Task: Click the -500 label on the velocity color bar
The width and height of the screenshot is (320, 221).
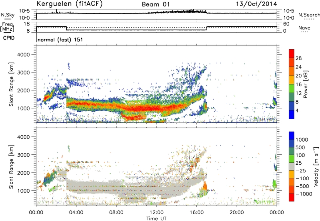Action: point(302,186)
